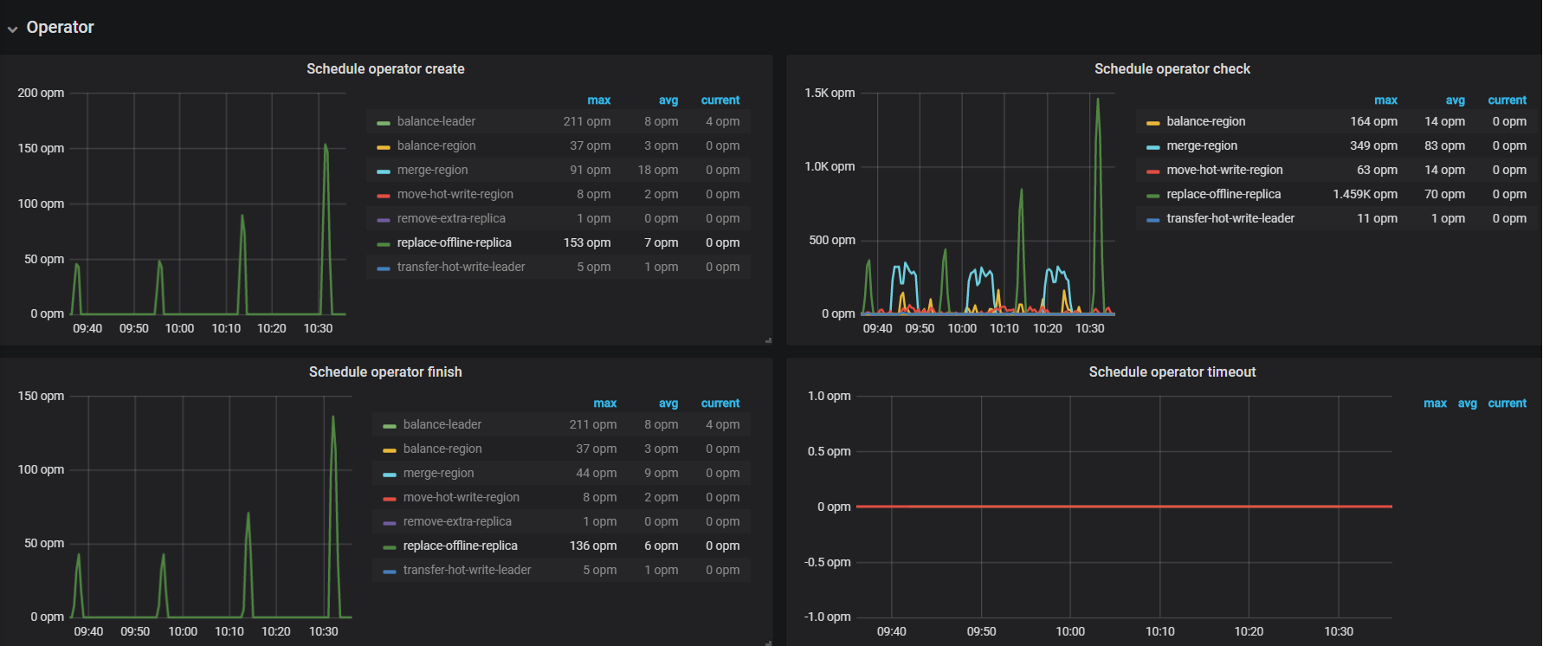Open color picker for transfer-hot-write-leader in check panel

click(1152, 220)
